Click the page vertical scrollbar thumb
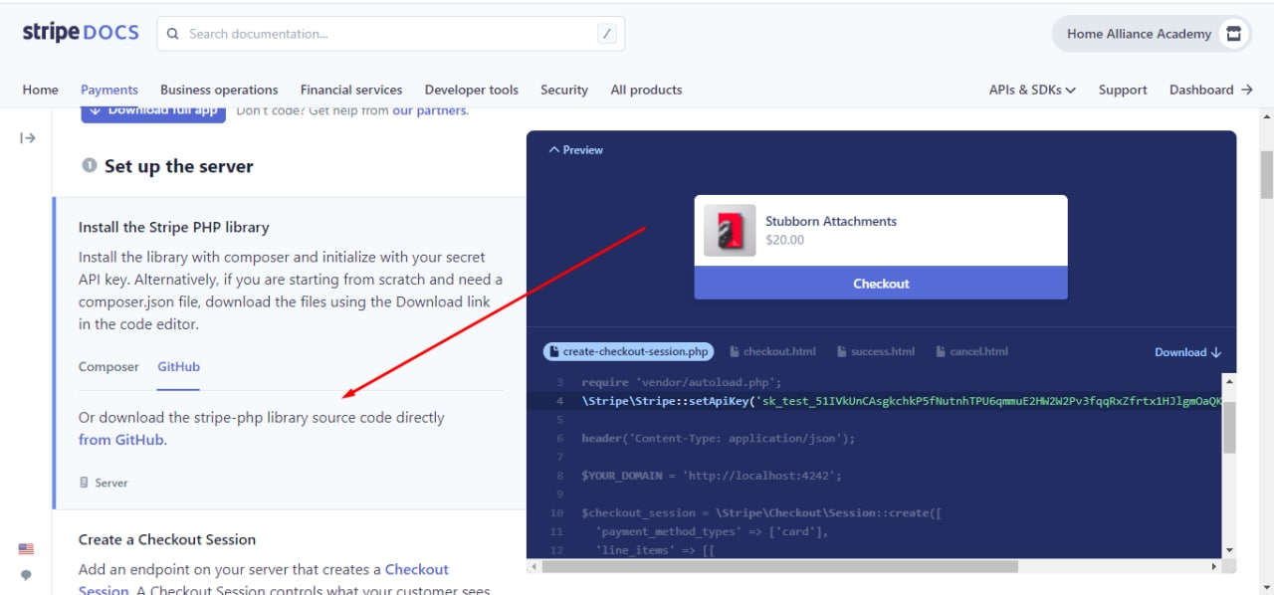 pyautogui.click(x=1266, y=174)
